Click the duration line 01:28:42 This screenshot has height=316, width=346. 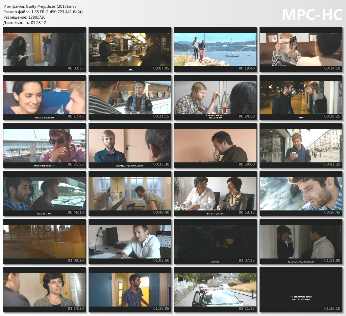[25, 23]
